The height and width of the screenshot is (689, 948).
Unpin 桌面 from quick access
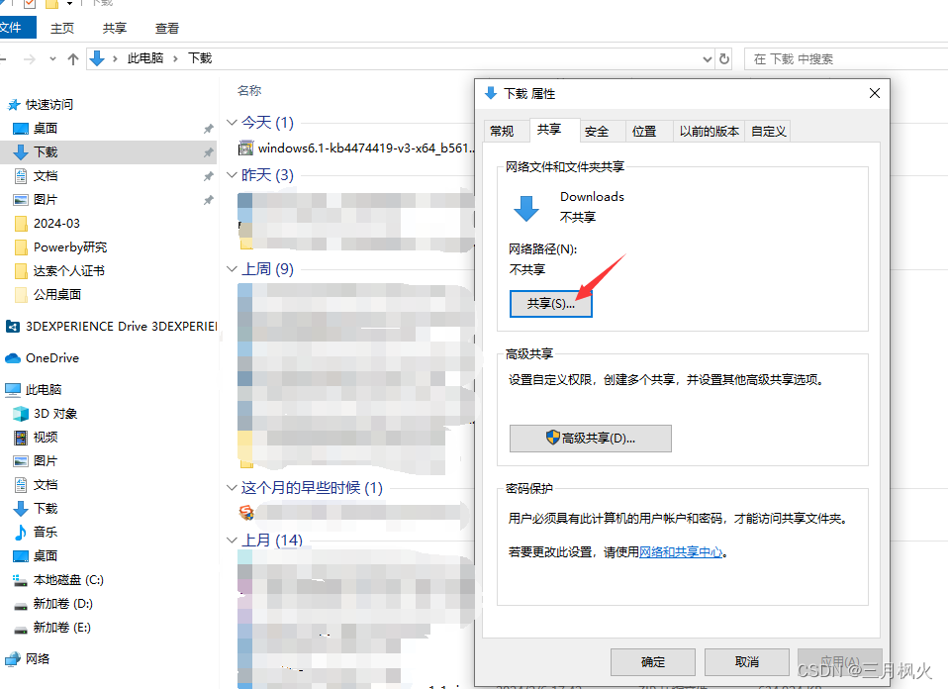(x=207, y=128)
